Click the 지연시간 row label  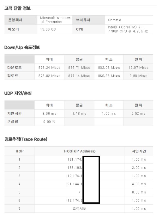(15, 113)
